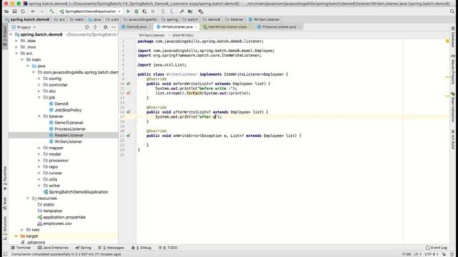458x257 pixels.
Task: Open the Structure side tab
Action: pos(5,228)
